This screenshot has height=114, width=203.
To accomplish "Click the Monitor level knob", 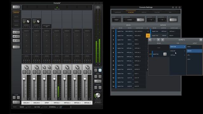I will [98, 95].
